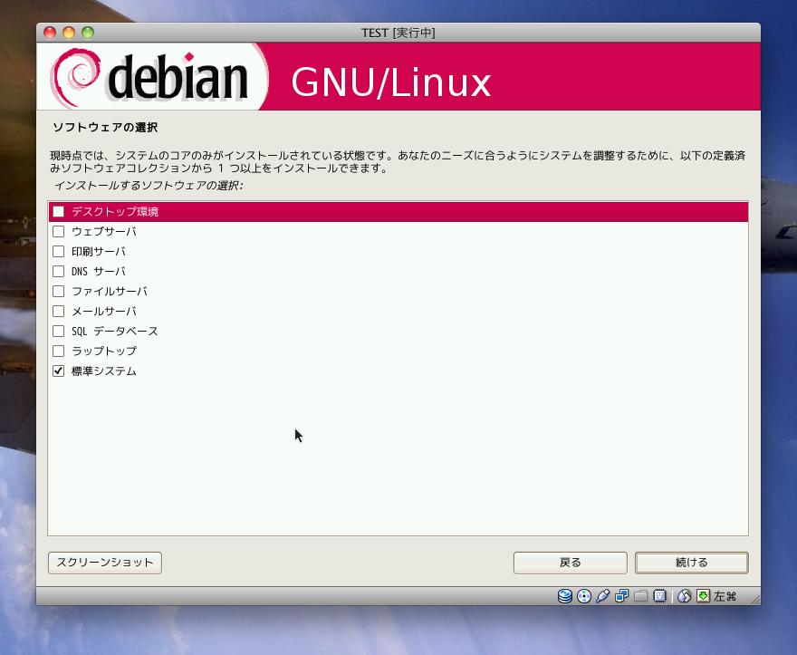Open the network adapters icon
This screenshot has height=655, width=797.
pyautogui.click(x=621, y=596)
